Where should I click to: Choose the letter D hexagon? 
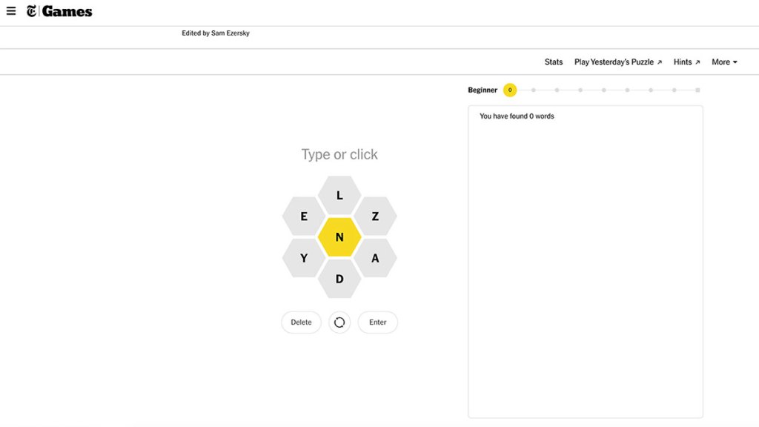coord(339,279)
